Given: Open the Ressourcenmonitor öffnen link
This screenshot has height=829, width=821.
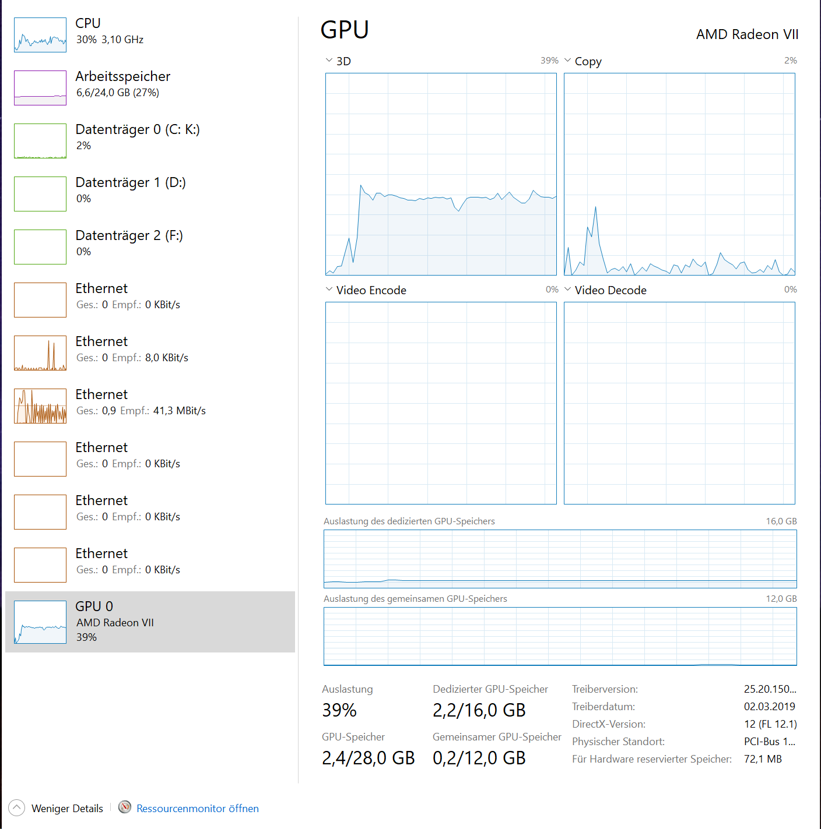Looking at the screenshot, I should click(x=198, y=809).
